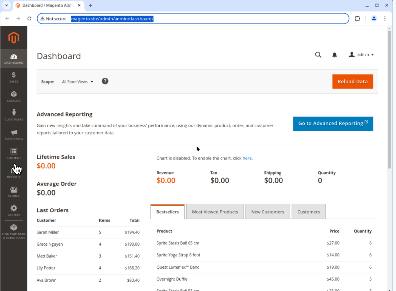Click the scope help question mark

coord(105,81)
